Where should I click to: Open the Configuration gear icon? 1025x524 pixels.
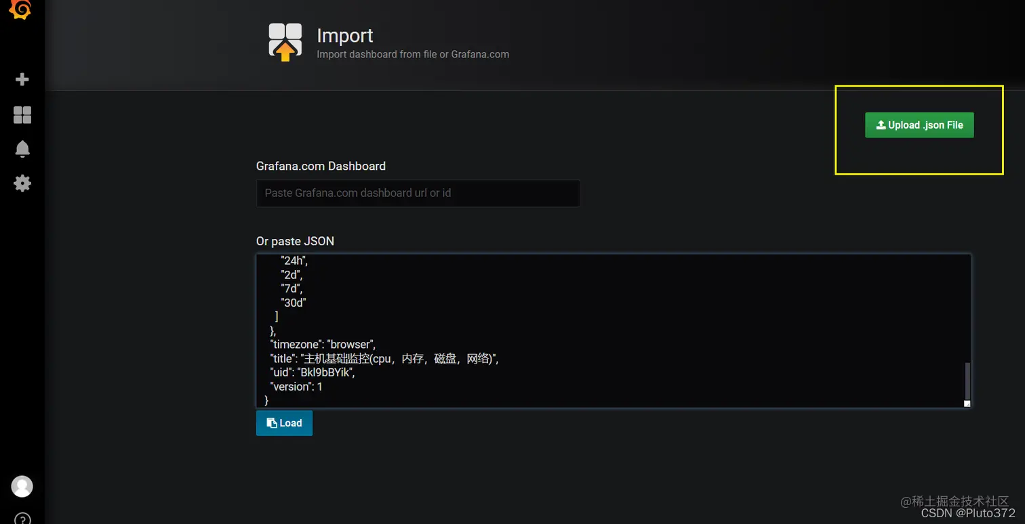[22, 183]
